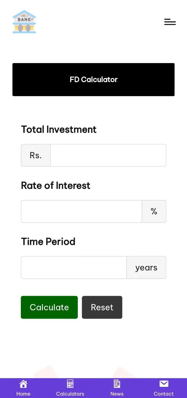Click the green Calculate button
187x398 pixels.
(49, 307)
